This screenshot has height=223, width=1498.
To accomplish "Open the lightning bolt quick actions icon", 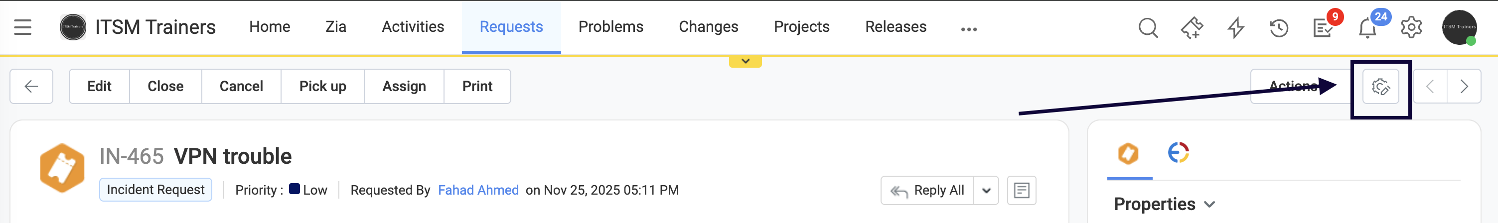I will click(1236, 27).
